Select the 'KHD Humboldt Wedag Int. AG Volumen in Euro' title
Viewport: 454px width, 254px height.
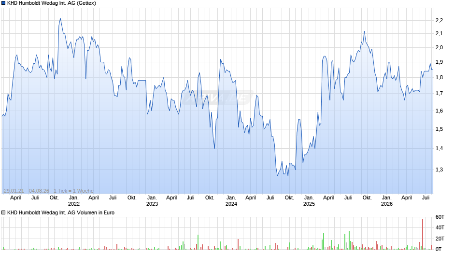(x=61, y=212)
